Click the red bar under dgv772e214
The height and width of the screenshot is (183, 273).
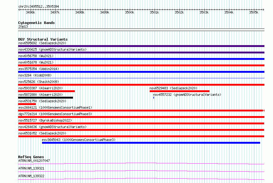[141, 117]
